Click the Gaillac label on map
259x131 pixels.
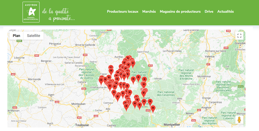tap(99, 110)
